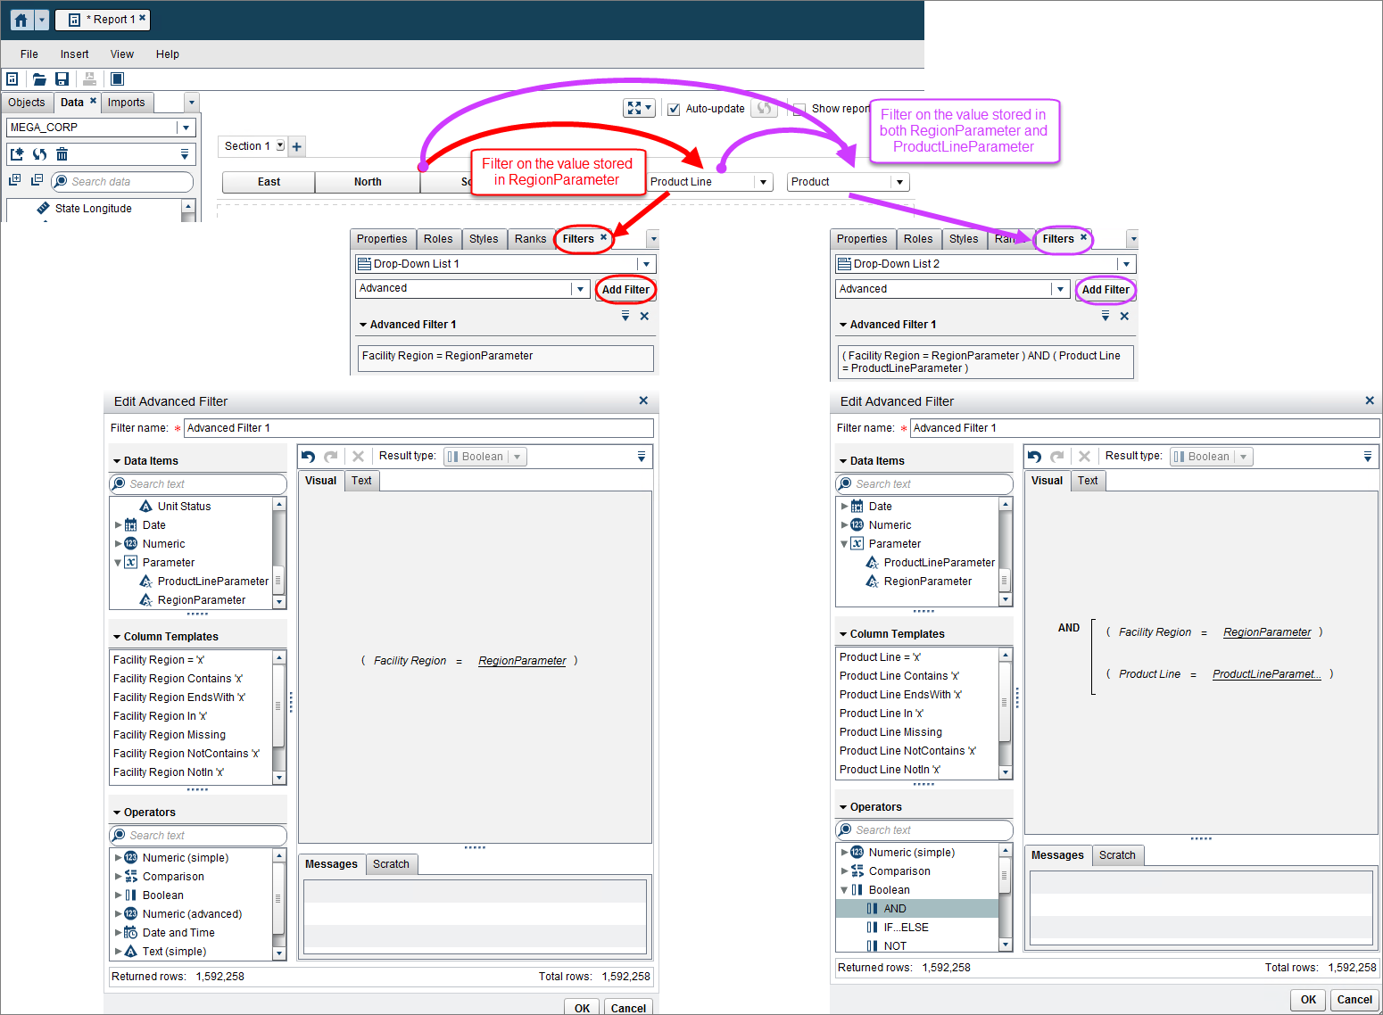The width and height of the screenshot is (1383, 1015).
Task: Click the maximize view arrows icon
Action: point(634,107)
